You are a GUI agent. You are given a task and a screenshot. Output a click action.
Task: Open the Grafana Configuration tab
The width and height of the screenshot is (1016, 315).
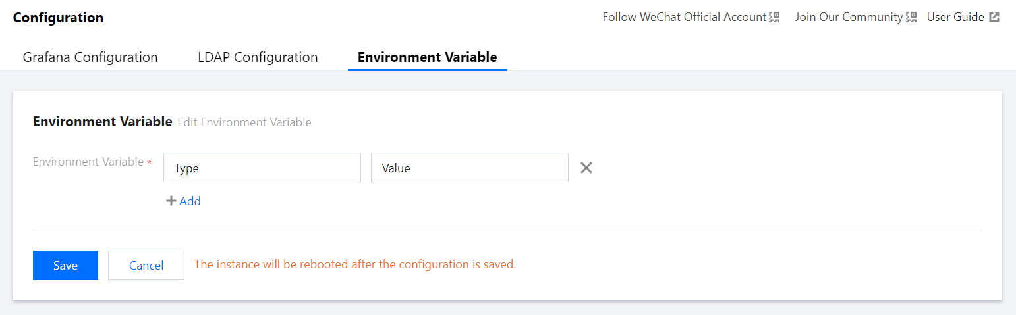[x=90, y=57]
